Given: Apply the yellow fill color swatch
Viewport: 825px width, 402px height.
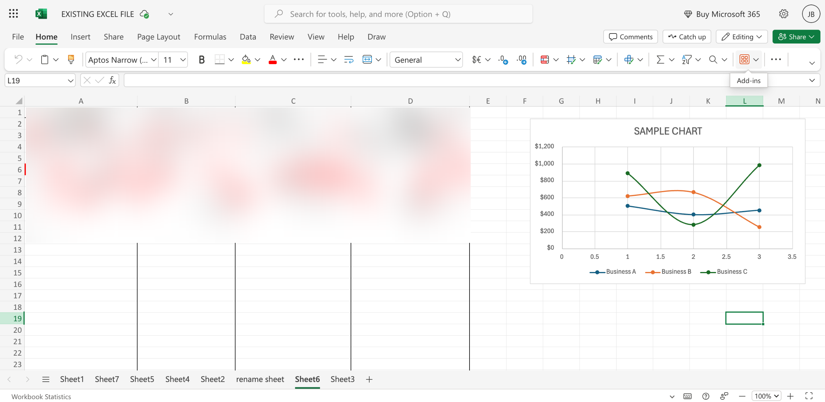Looking at the screenshot, I should [x=246, y=60].
